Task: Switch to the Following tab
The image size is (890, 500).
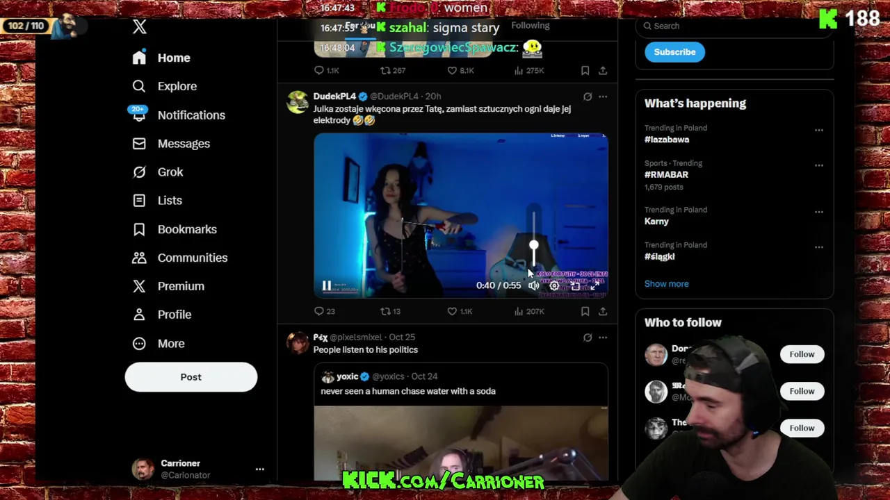Action: click(x=531, y=26)
